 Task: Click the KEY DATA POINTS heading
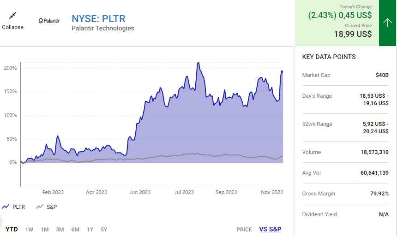tap(329, 57)
